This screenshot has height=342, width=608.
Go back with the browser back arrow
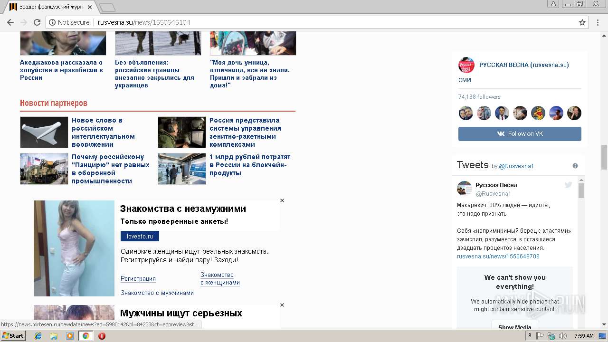tap(10, 22)
